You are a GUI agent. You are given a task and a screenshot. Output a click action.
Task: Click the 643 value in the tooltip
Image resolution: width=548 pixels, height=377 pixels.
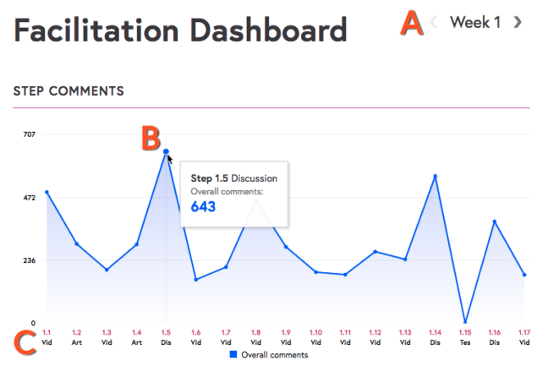coord(203,207)
